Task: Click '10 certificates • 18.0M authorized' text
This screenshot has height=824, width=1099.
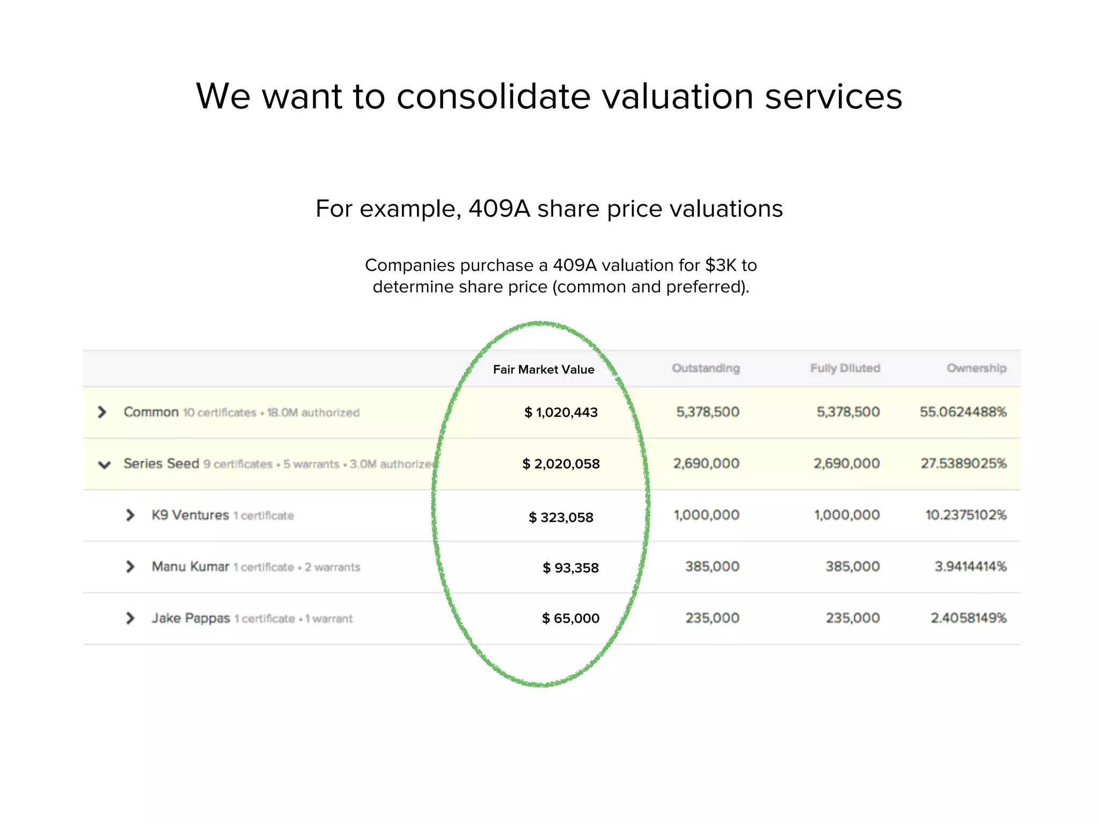Action: click(271, 413)
